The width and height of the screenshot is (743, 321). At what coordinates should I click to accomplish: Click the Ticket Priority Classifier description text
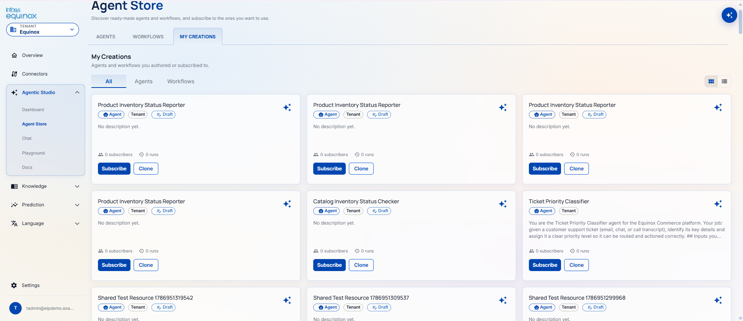tap(626, 230)
